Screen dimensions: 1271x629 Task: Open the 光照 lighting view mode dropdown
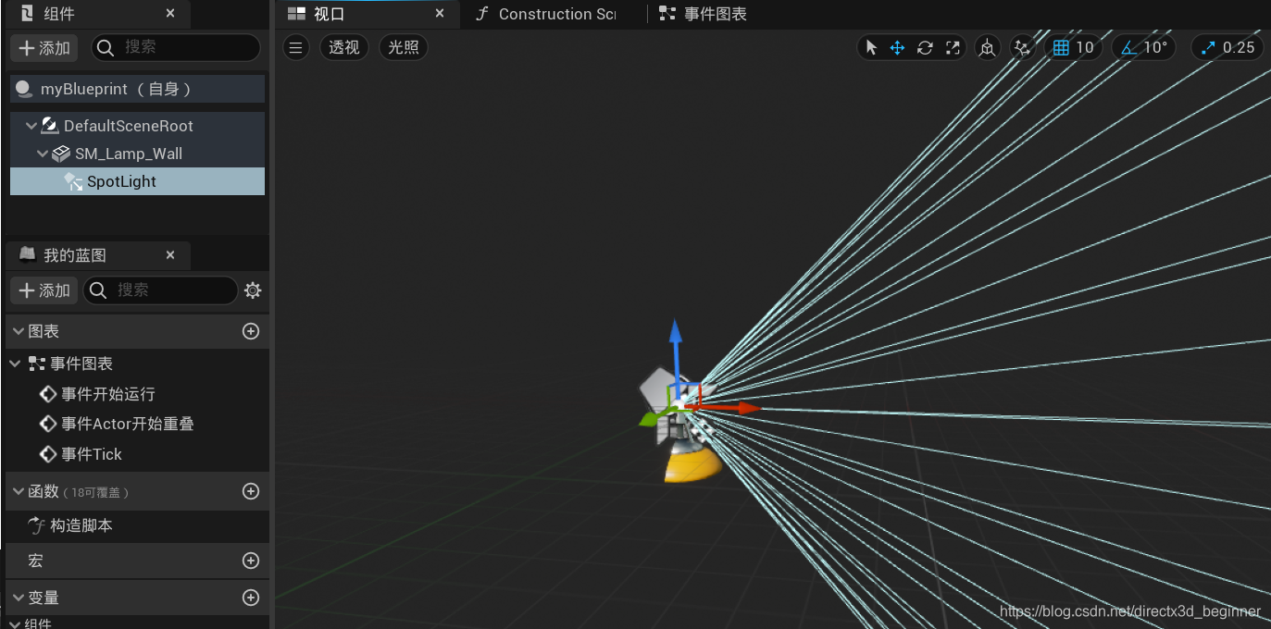[x=404, y=47]
